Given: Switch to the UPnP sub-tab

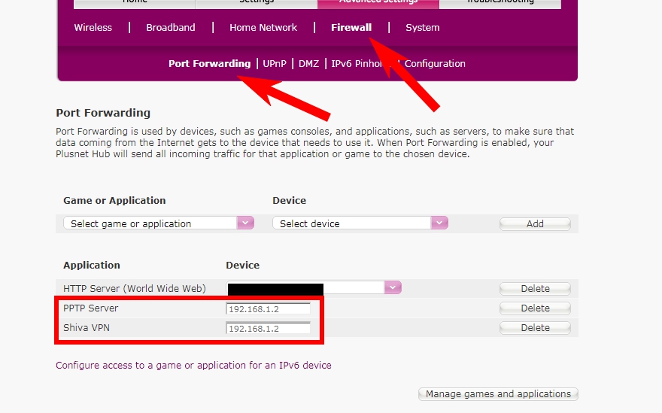Looking at the screenshot, I should coord(275,64).
